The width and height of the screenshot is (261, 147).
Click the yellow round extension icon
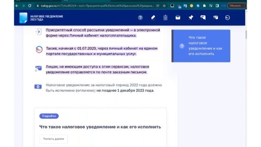191,6
